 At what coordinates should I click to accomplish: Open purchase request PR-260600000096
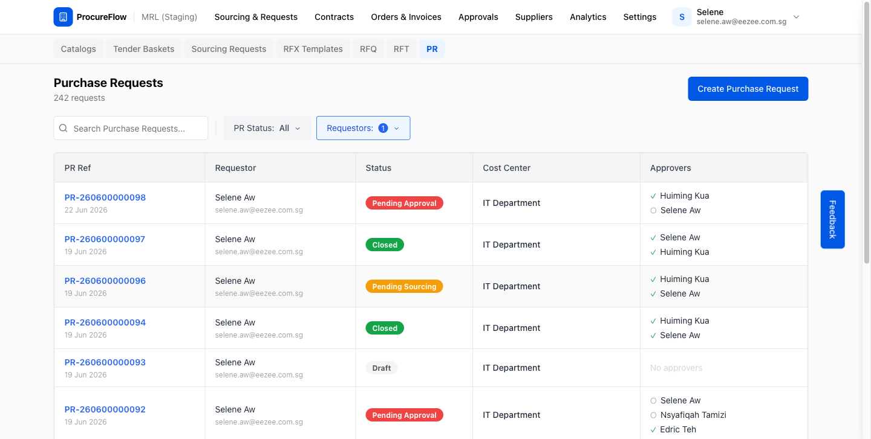click(105, 281)
